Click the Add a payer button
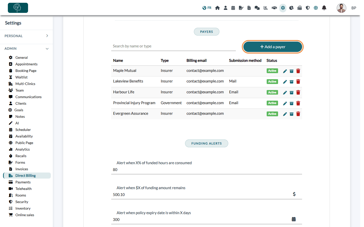 pos(273,47)
